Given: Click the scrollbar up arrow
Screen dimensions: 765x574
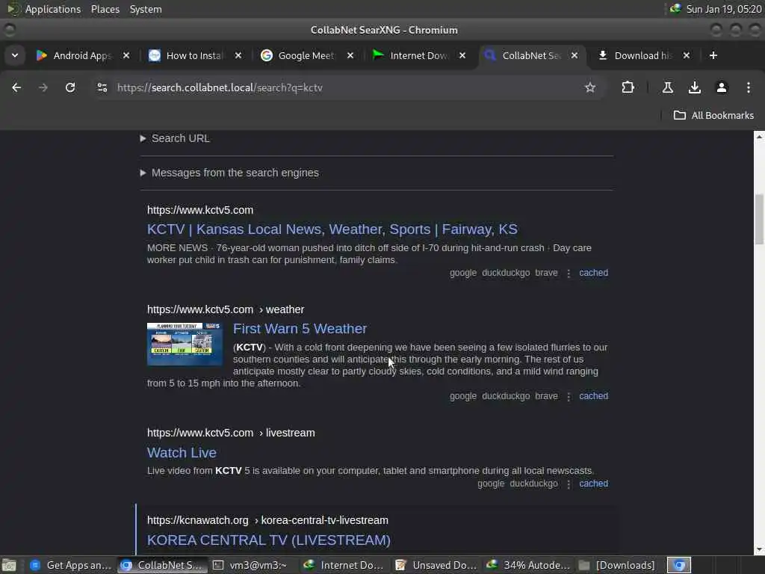Looking at the screenshot, I should (x=759, y=137).
